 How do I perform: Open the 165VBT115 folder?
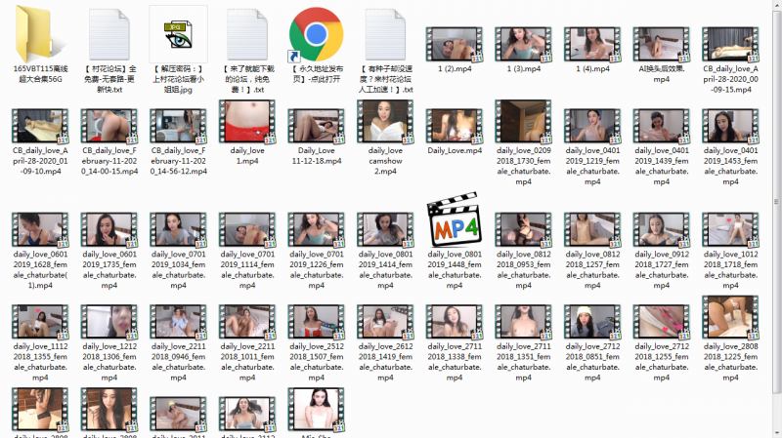click(40, 34)
